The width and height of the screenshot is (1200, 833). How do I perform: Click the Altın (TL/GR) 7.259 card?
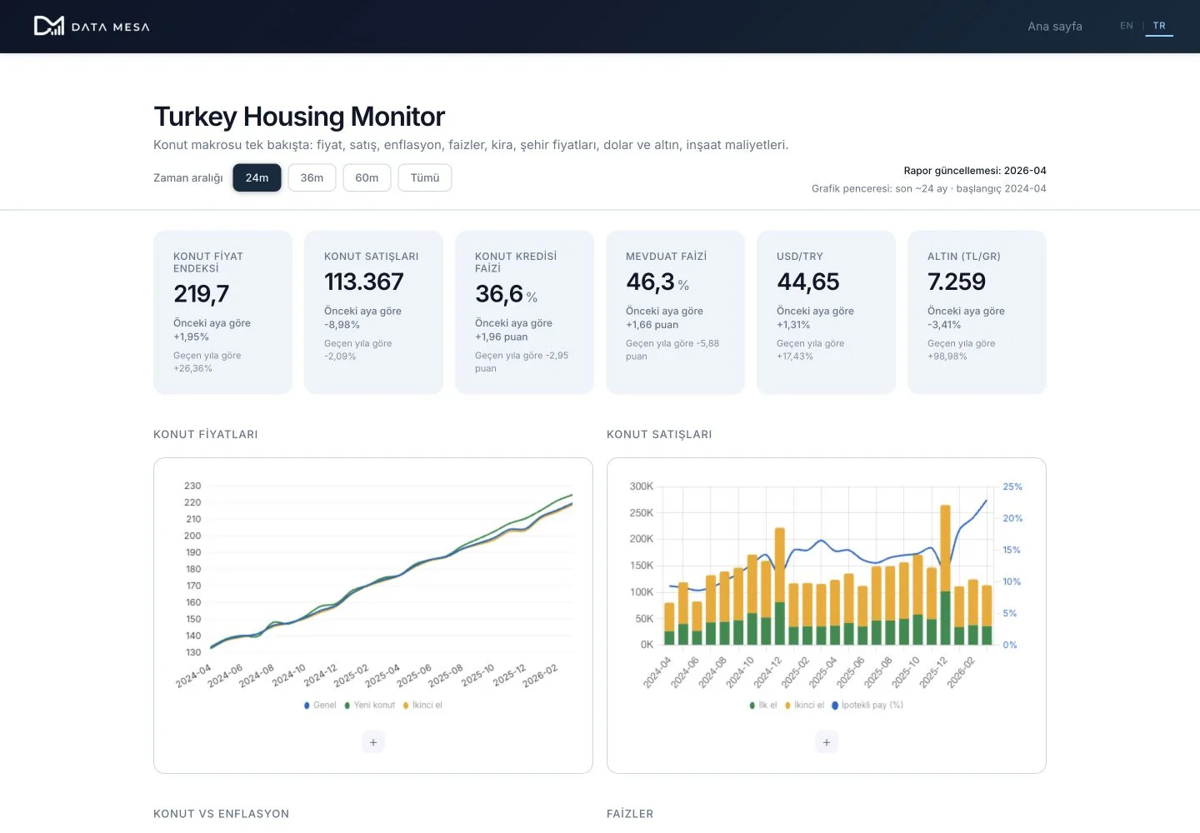pyautogui.click(x=977, y=312)
